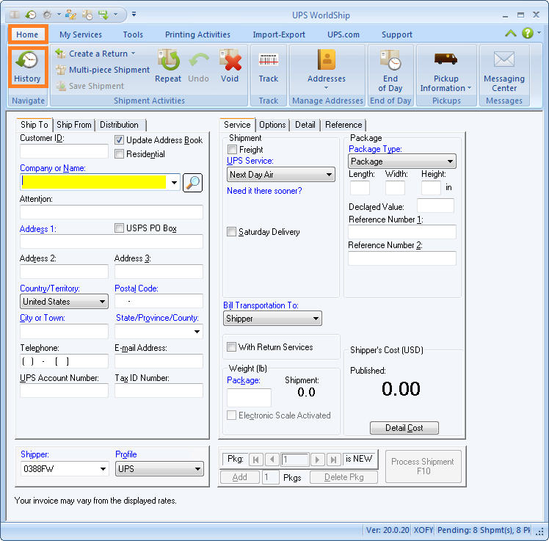Open the Distribution tab
This screenshot has height=541, width=549.
tap(119, 125)
